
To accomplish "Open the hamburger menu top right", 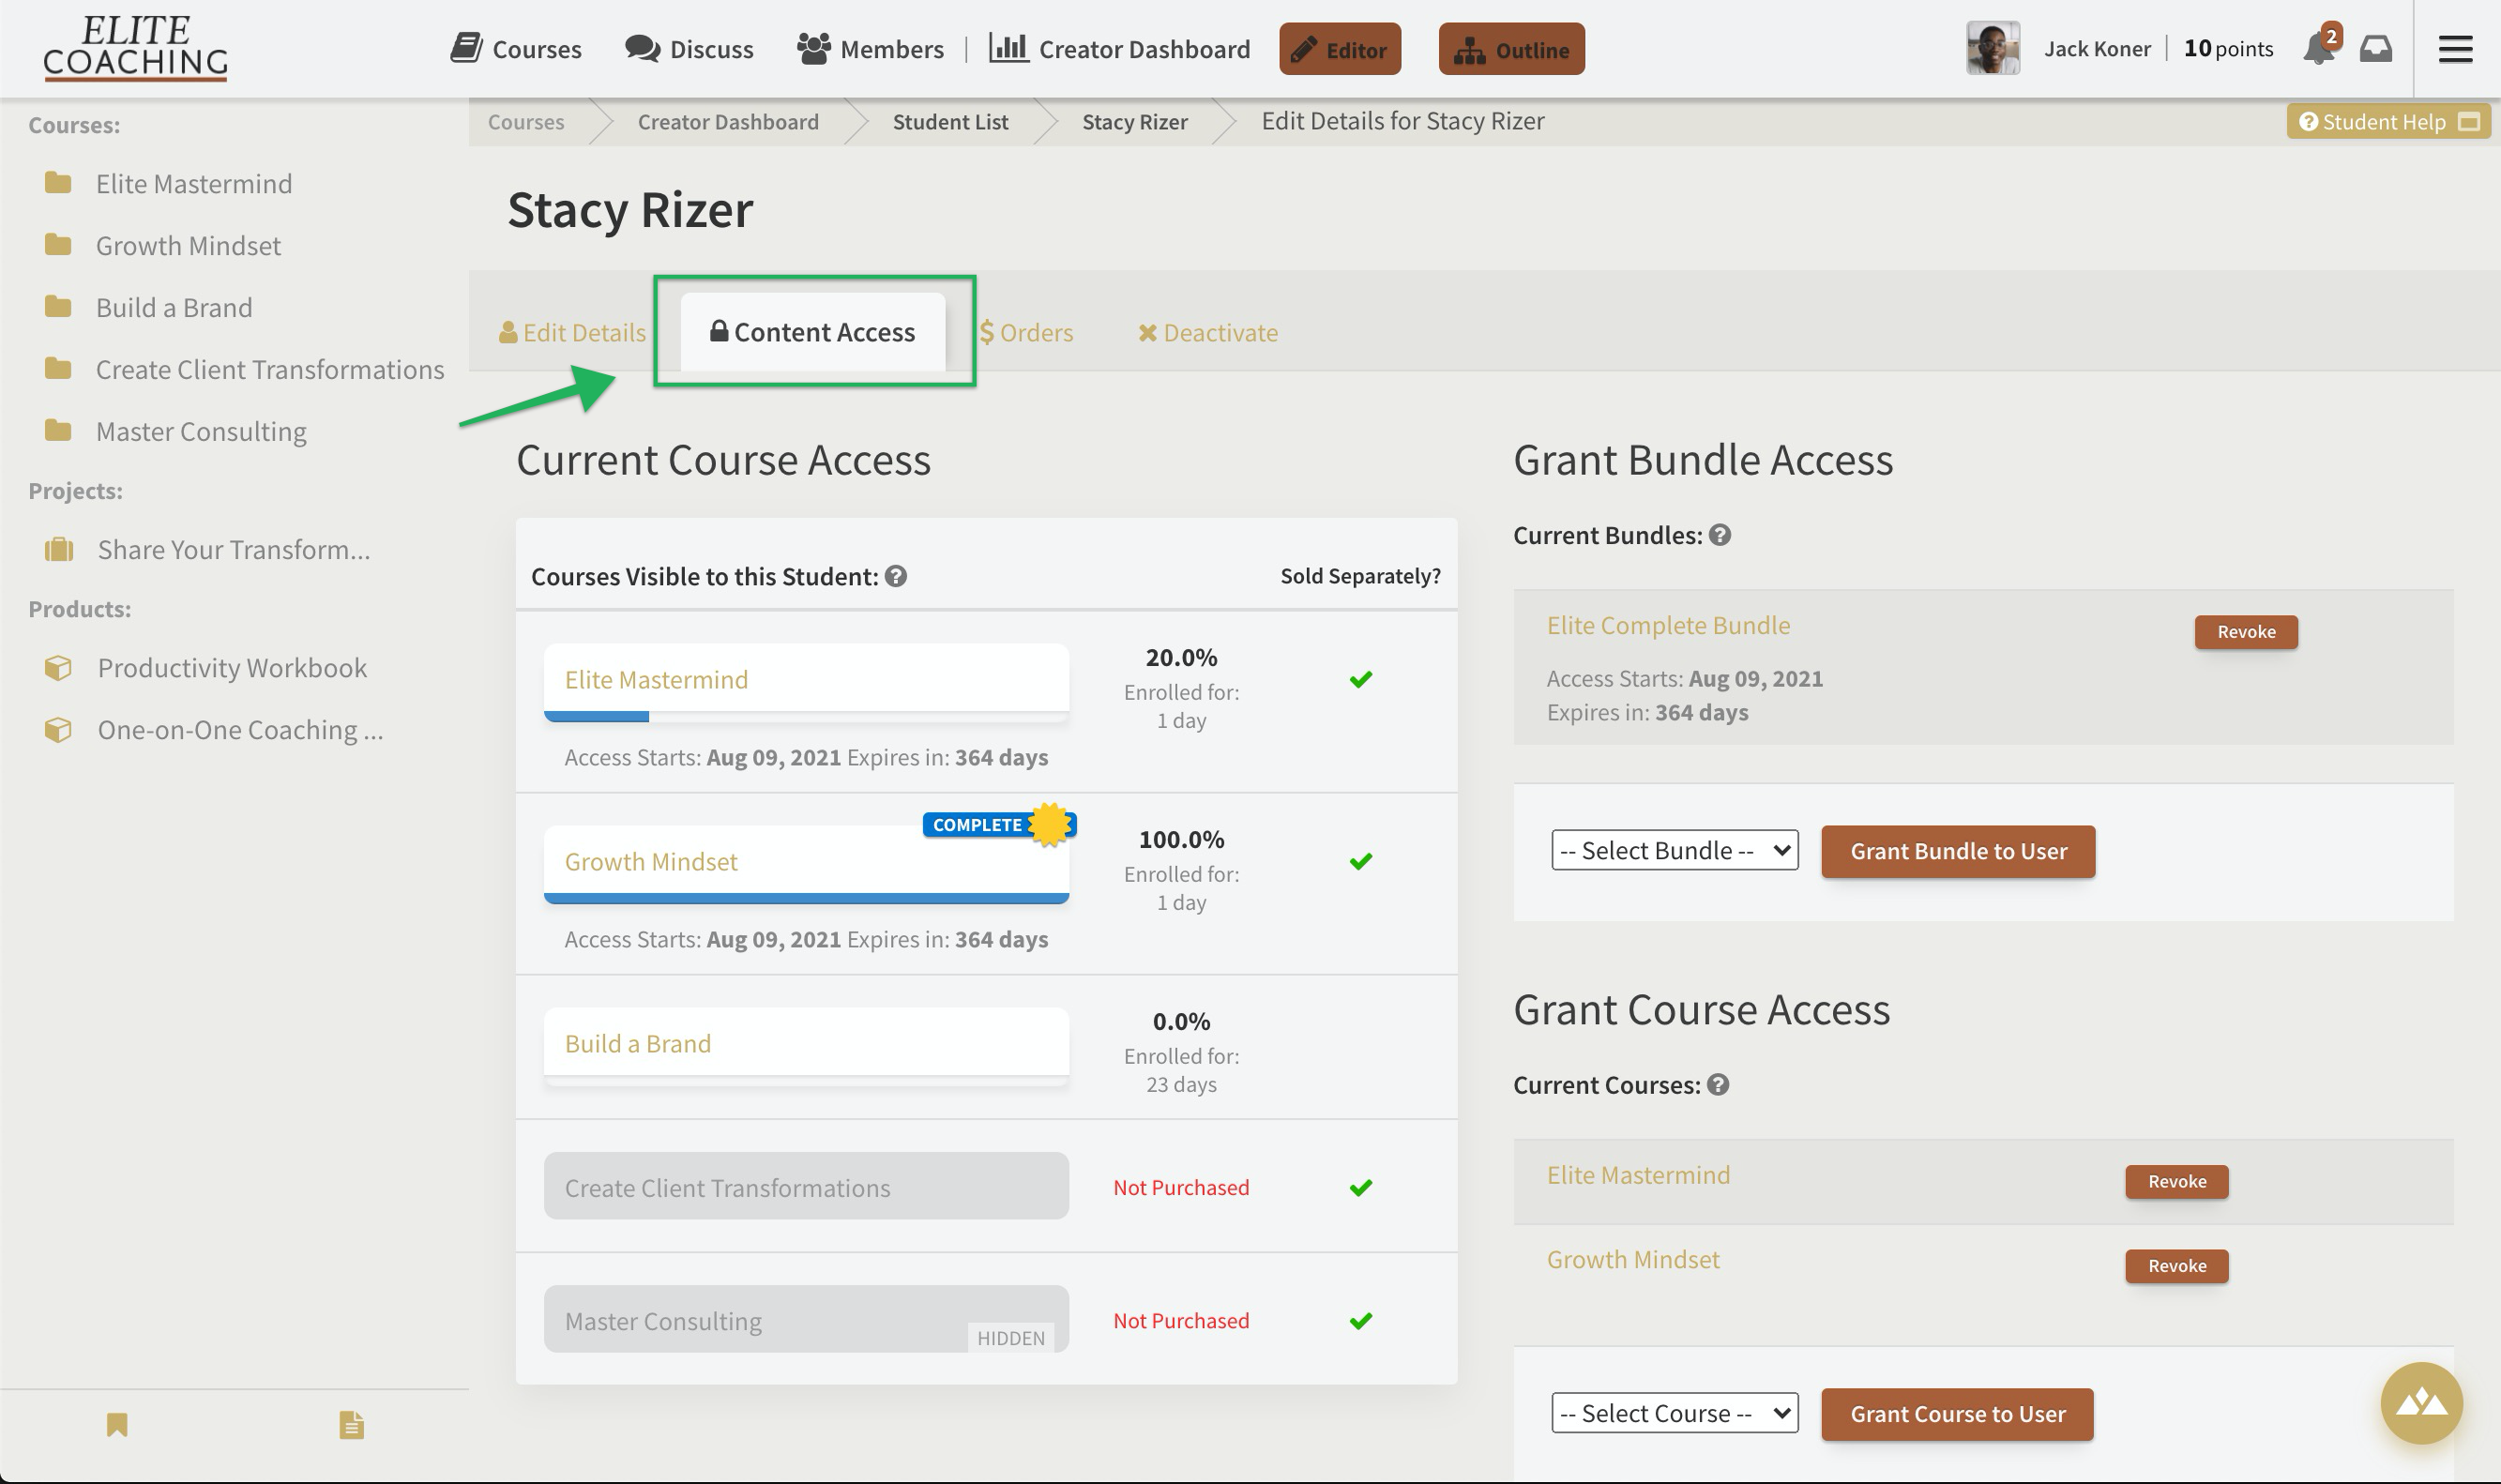I will [2456, 48].
